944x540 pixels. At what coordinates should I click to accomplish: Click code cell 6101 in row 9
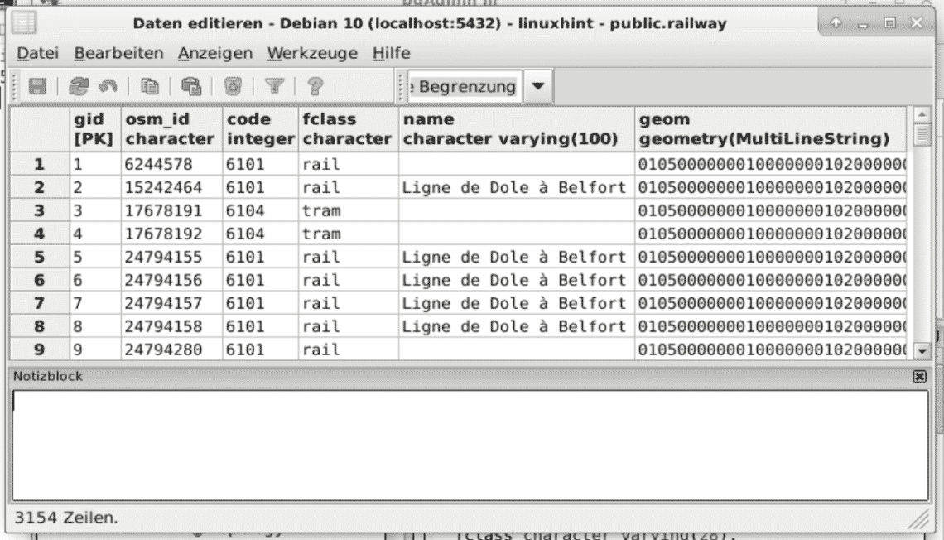[260, 350]
